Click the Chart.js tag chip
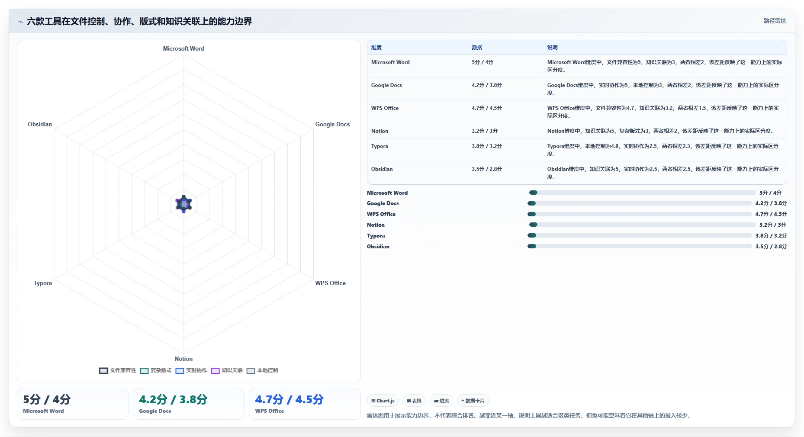 click(383, 401)
